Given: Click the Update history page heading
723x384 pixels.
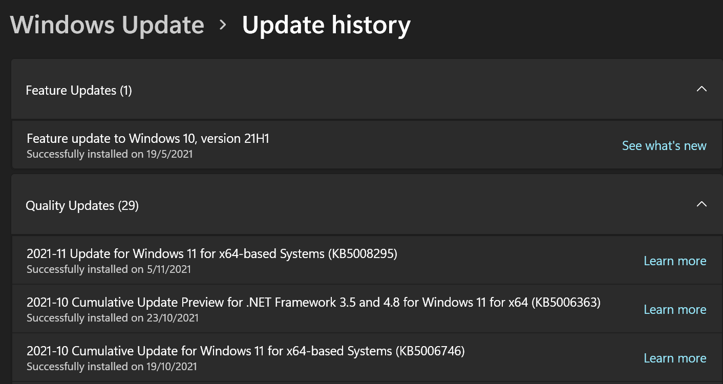Looking at the screenshot, I should (326, 25).
